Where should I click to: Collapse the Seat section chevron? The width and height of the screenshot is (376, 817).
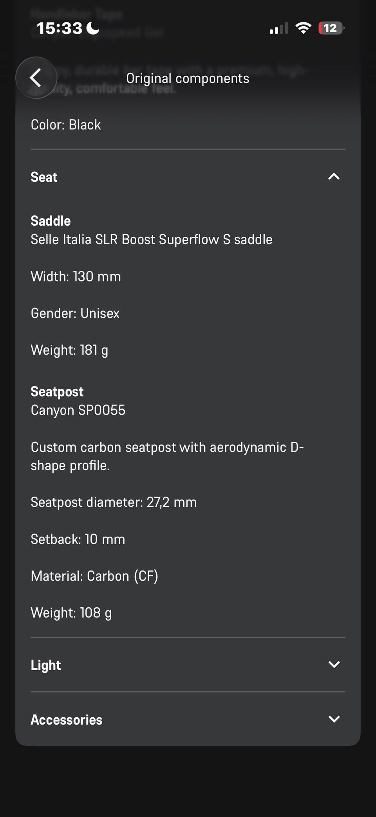click(x=334, y=177)
